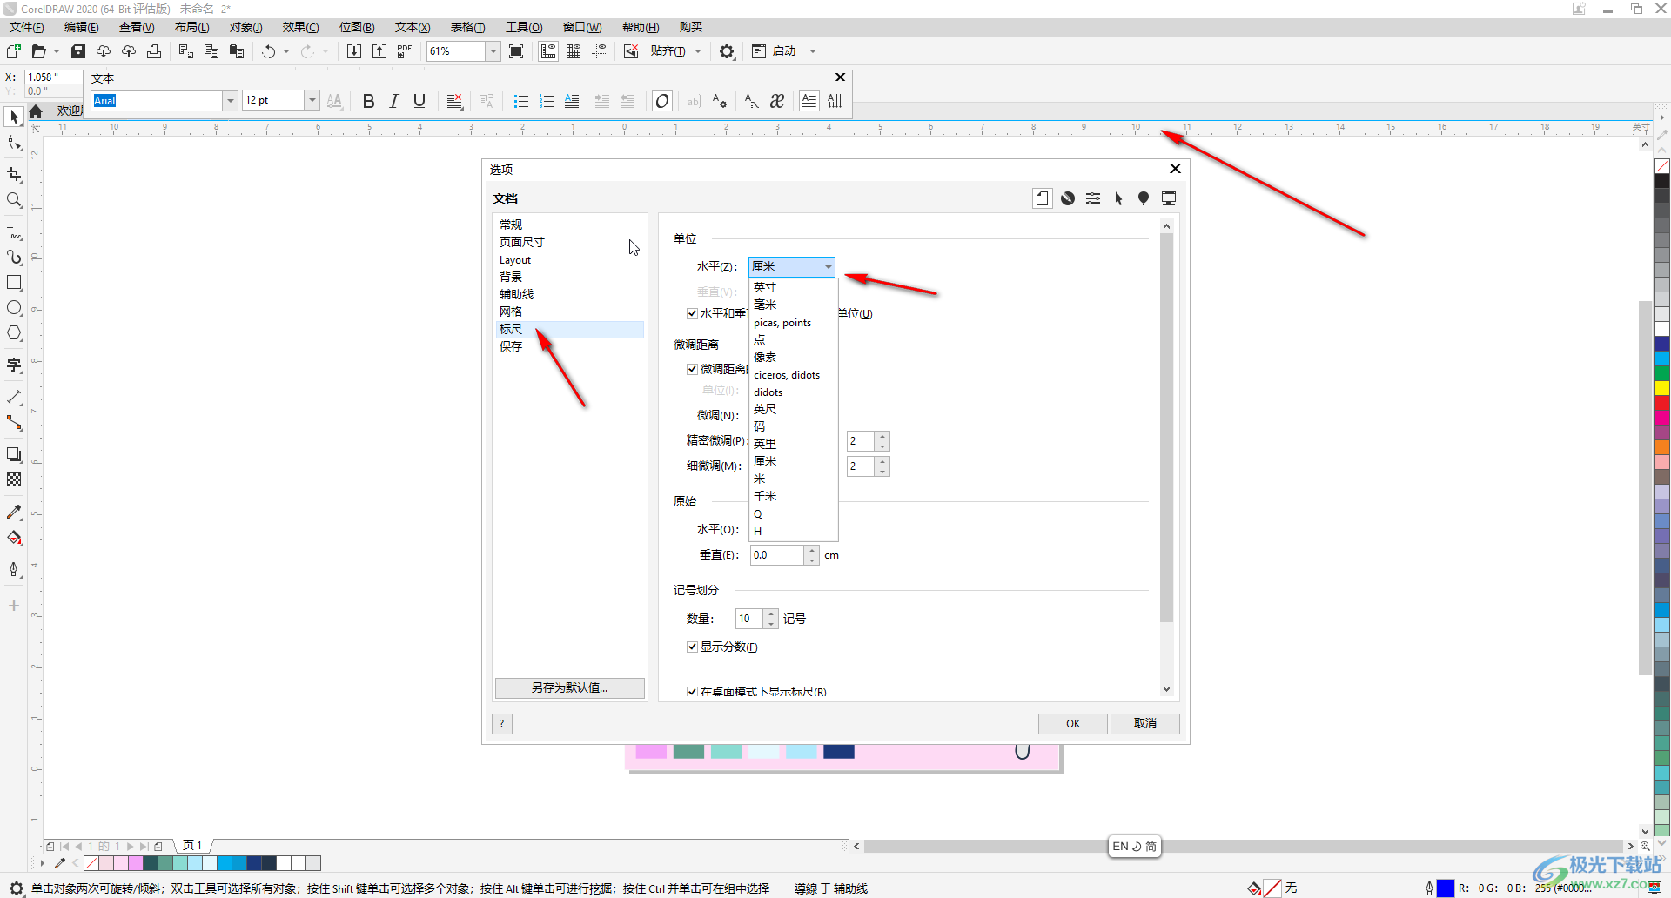Click the 数量 tick count field
The width and height of the screenshot is (1671, 898).
click(x=749, y=619)
